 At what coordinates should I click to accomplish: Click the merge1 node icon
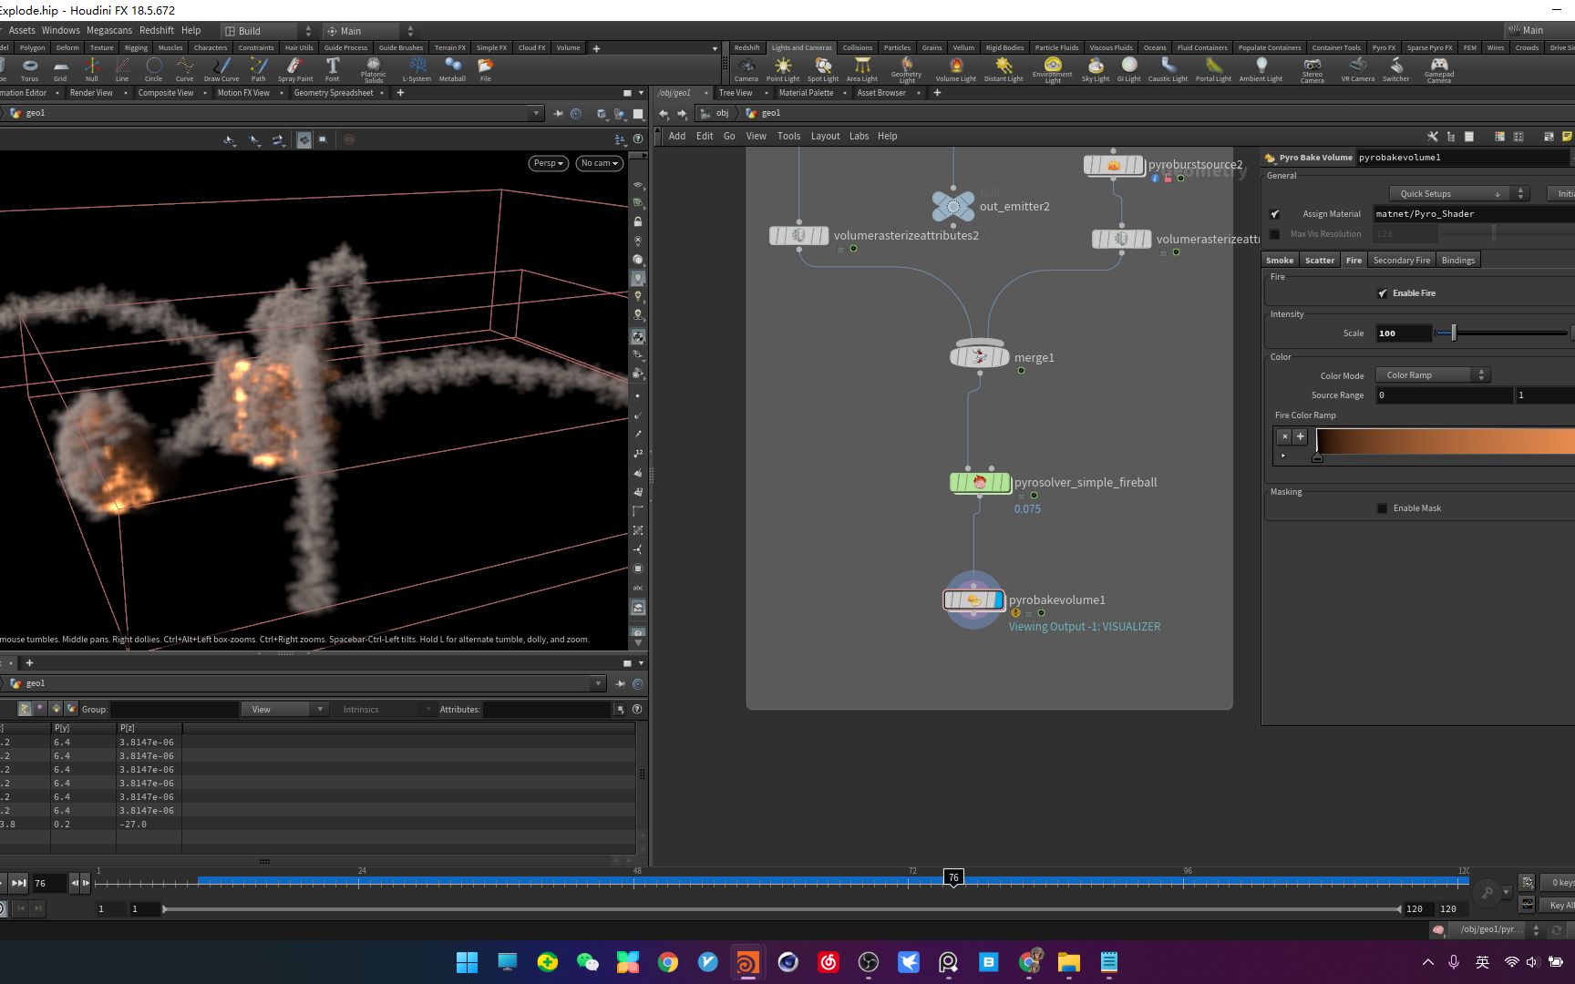tap(980, 357)
